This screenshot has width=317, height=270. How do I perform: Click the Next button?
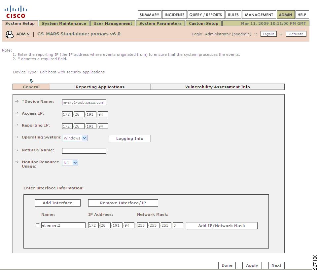276,265
